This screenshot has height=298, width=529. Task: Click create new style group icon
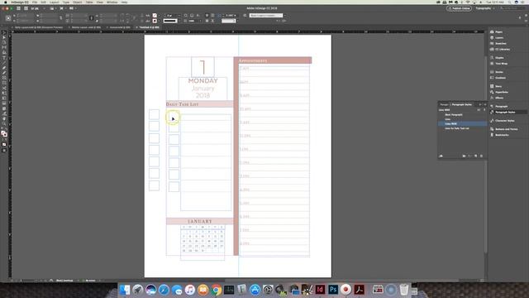[464, 156]
